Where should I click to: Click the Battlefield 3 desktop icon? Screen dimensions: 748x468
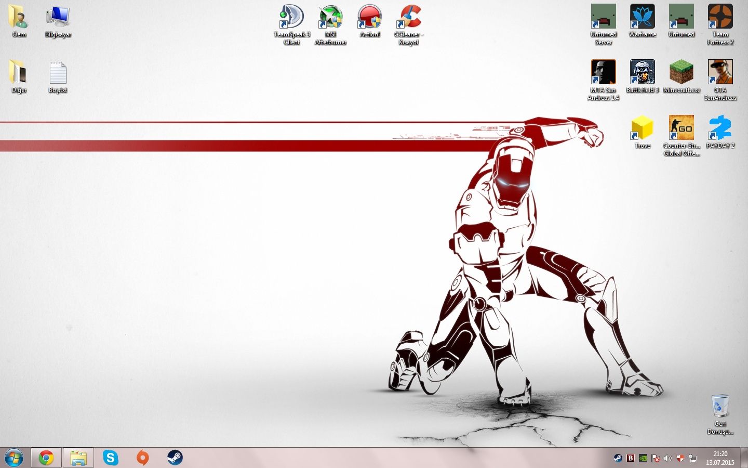(x=643, y=76)
